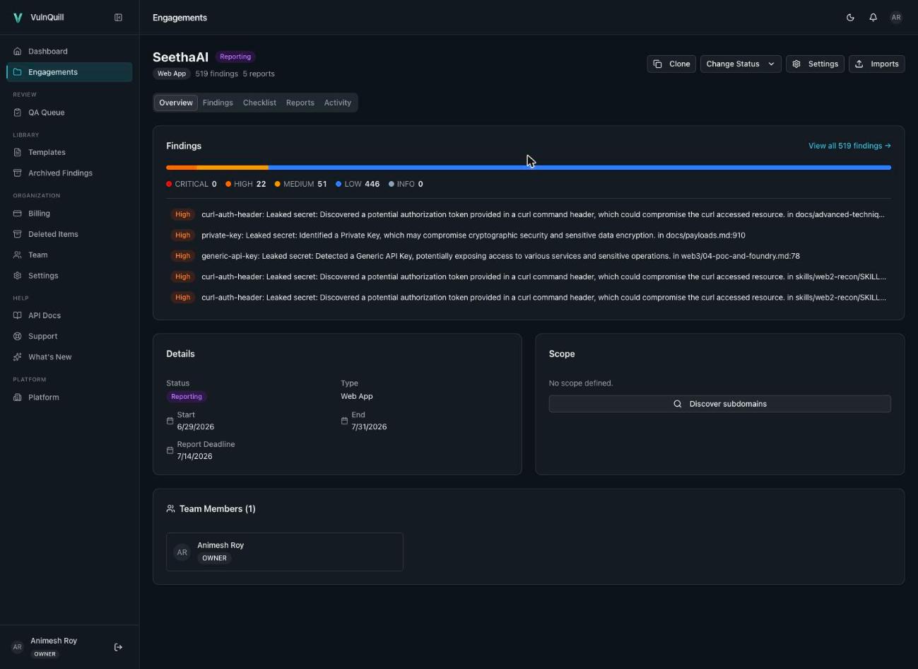Click the orange High segment of severity bar

pyautogui.click(x=182, y=168)
